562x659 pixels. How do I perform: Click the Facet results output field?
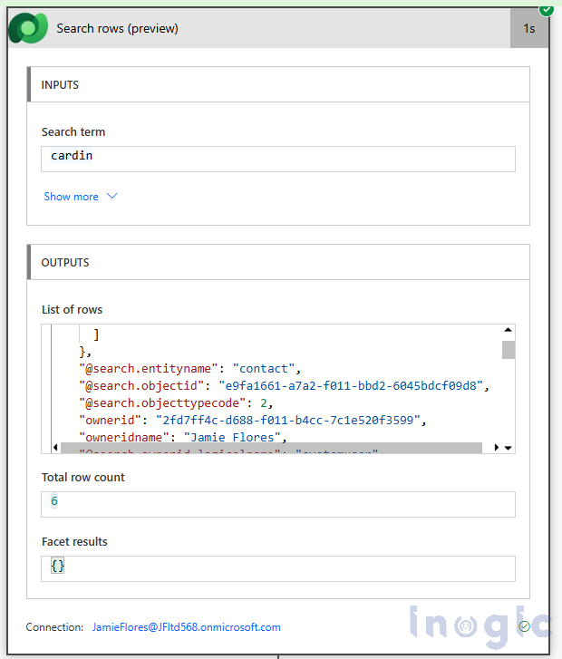click(x=277, y=568)
